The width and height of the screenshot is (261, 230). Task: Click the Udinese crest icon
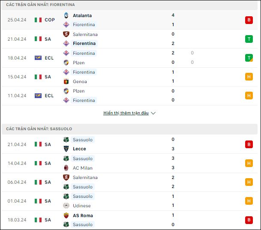tap(66, 206)
